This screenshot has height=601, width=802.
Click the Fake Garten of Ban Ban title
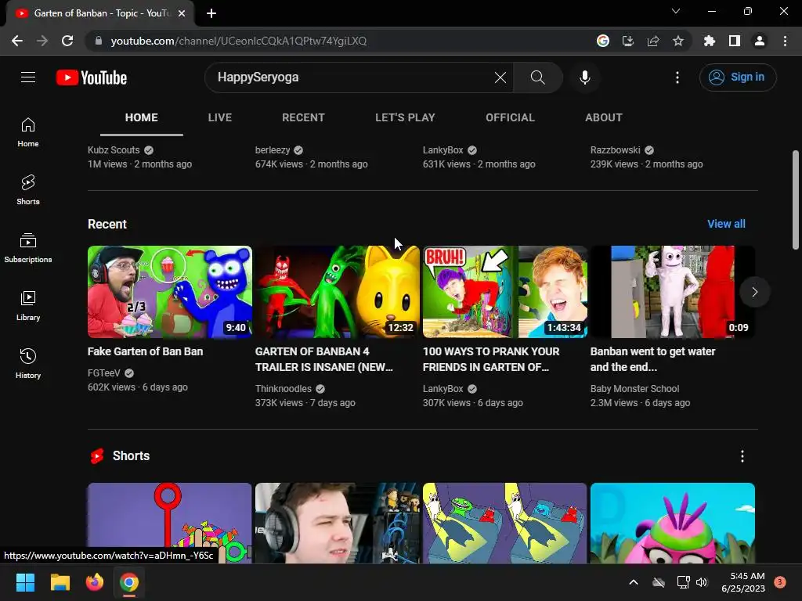pos(145,351)
